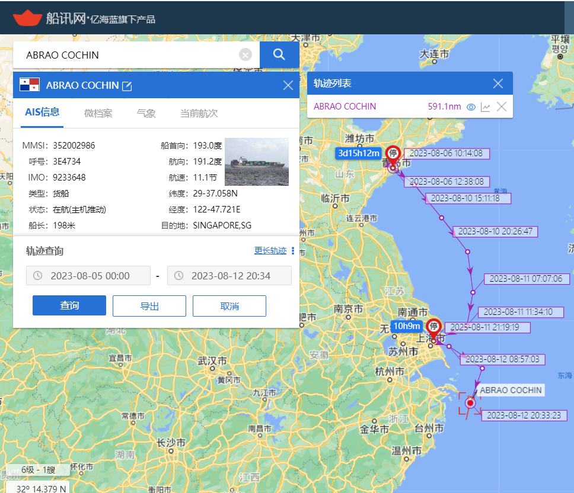The image size is (574, 493).
Task: Switch to the 微档案 tab
Action: [98, 113]
